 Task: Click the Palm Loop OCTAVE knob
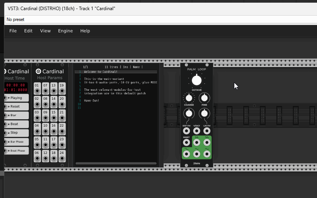click(197, 80)
